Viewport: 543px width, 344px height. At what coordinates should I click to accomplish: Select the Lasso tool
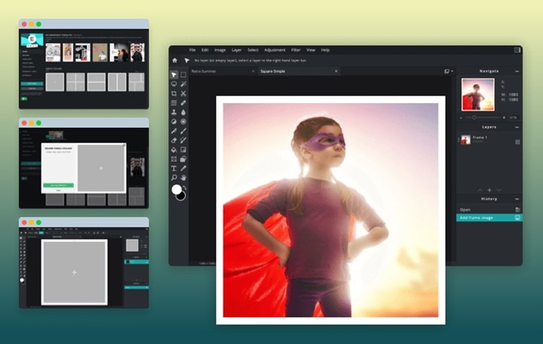174,84
